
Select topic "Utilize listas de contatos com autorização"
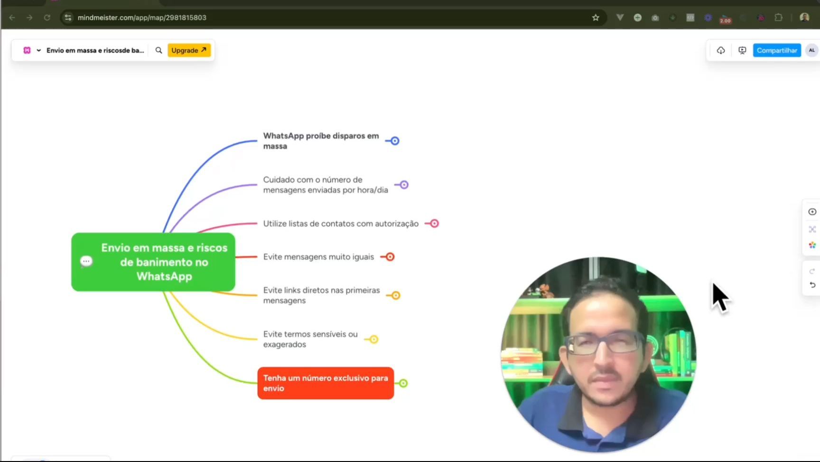341,224
